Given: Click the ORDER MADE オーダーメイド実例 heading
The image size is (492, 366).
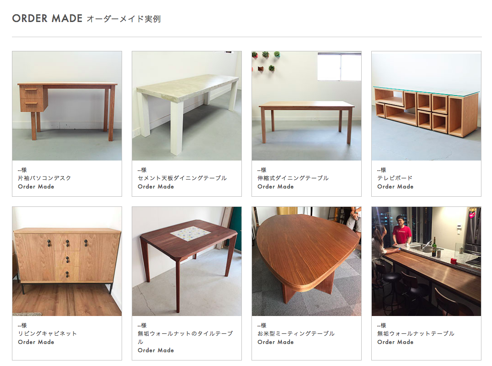Looking at the screenshot, I should pos(86,18).
